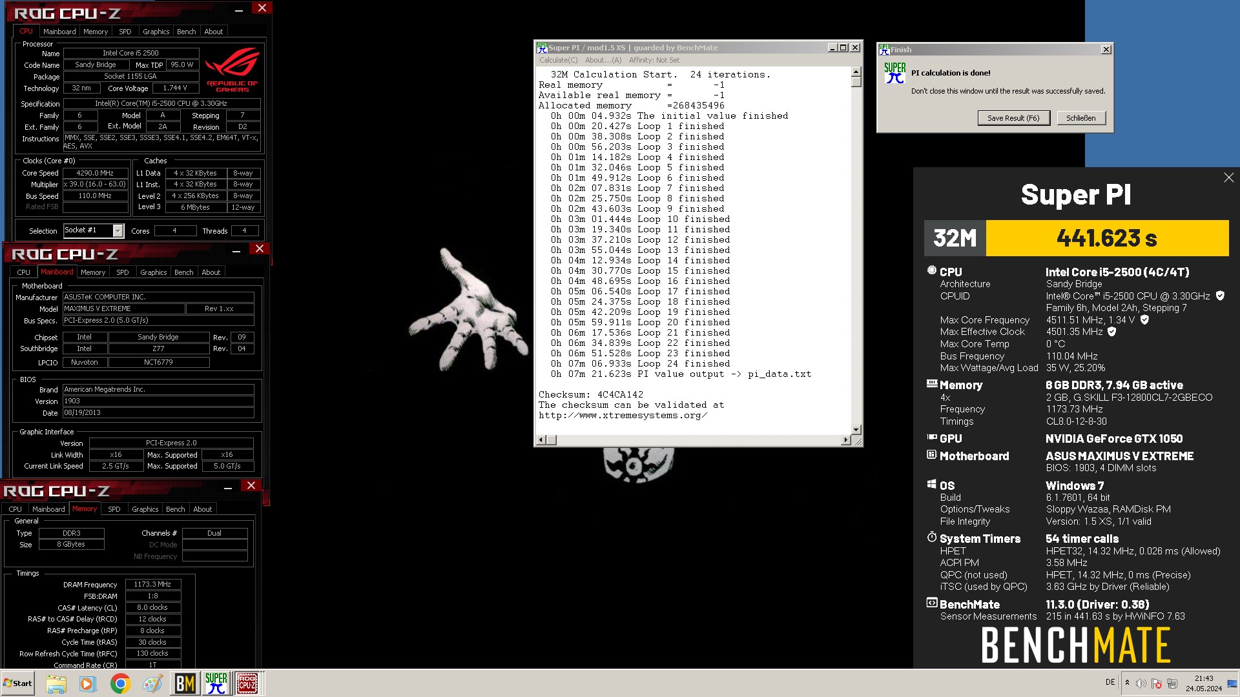Select CPU tab in the Mainboard CPU-Z window

(x=24, y=272)
